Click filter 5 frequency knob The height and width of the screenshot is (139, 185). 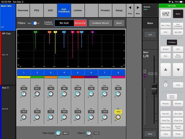click(x=78, y=94)
